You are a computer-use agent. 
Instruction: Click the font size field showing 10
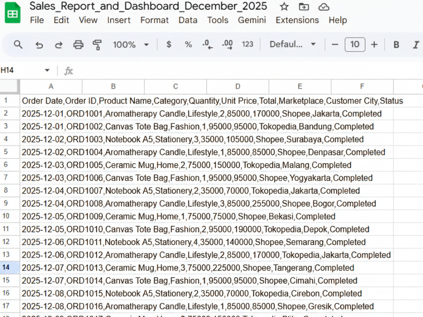coord(355,44)
